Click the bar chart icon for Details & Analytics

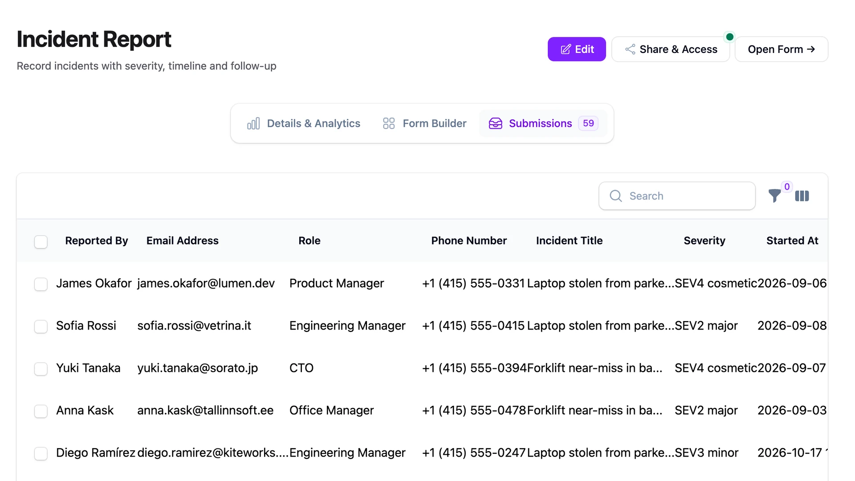pyautogui.click(x=253, y=123)
